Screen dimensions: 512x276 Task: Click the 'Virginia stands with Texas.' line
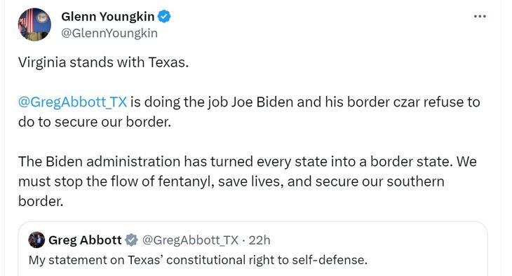104,62
